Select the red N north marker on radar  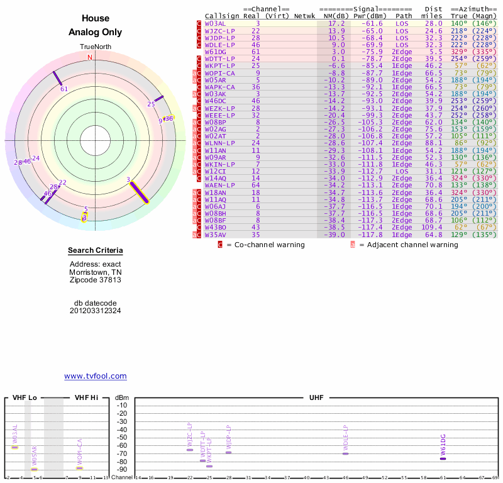point(89,58)
